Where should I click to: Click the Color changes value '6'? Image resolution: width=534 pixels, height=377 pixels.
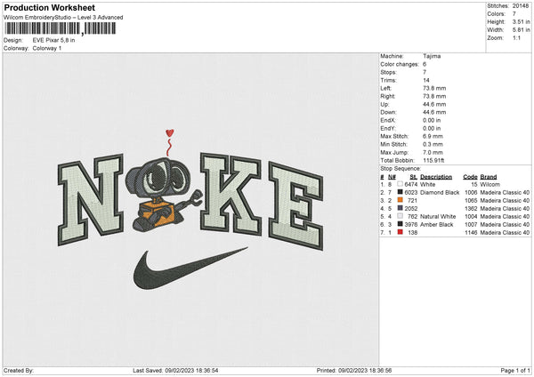[x=425, y=64]
